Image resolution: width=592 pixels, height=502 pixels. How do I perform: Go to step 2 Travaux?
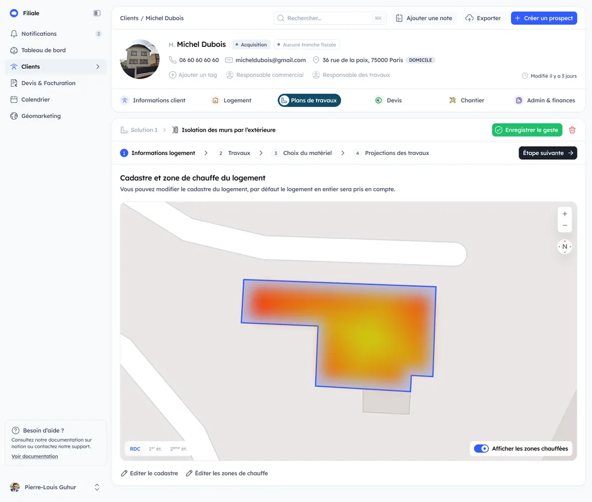[234, 153]
